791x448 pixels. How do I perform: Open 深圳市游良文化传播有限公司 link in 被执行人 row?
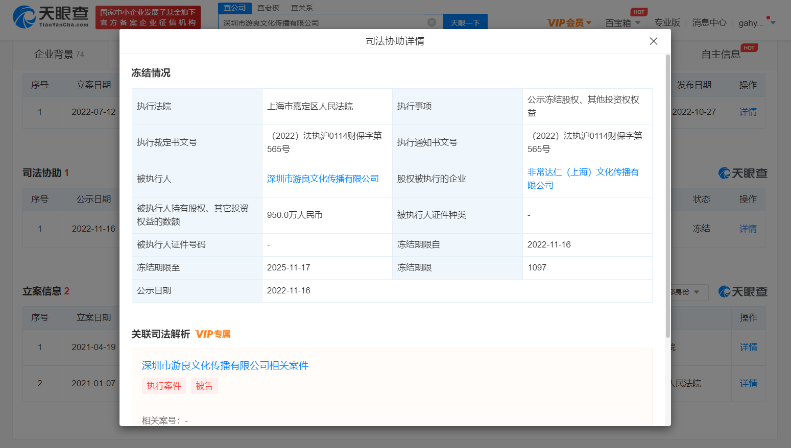[x=323, y=179]
